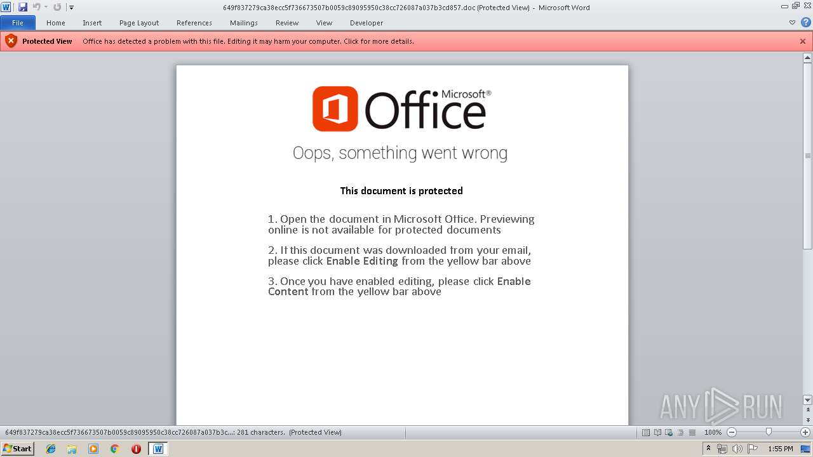Click the Zoom Out minus button
The width and height of the screenshot is (813, 457).
coord(731,432)
